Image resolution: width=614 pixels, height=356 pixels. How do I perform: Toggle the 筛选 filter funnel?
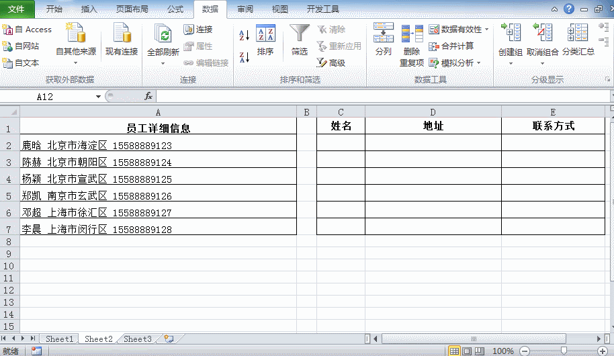click(x=299, y=40)
